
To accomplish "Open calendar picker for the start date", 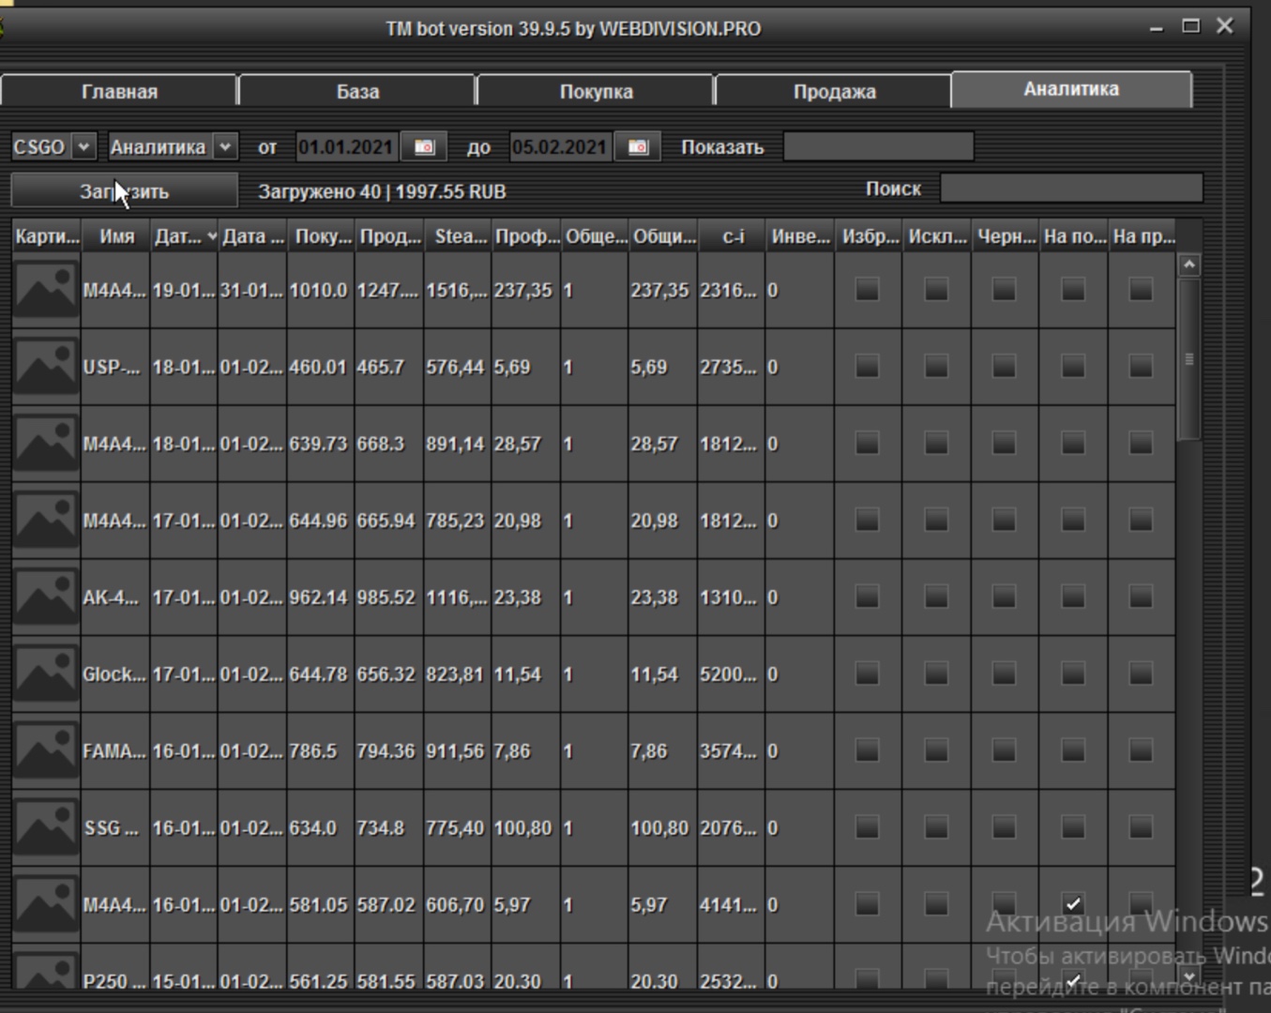I will (x=424, y=147).
